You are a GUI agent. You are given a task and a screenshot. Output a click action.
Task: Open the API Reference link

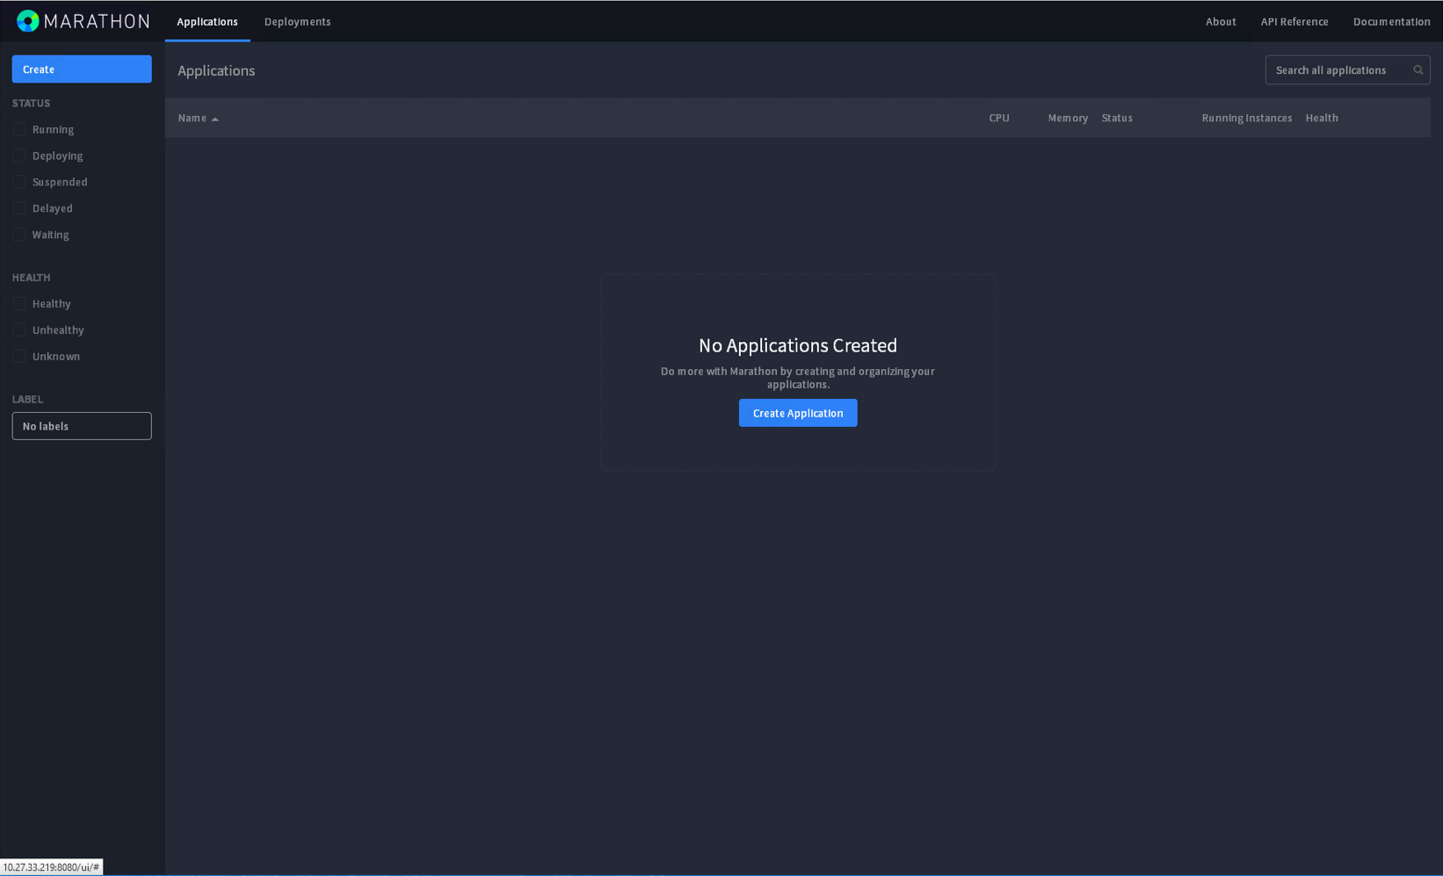(x=1294, y=22)
